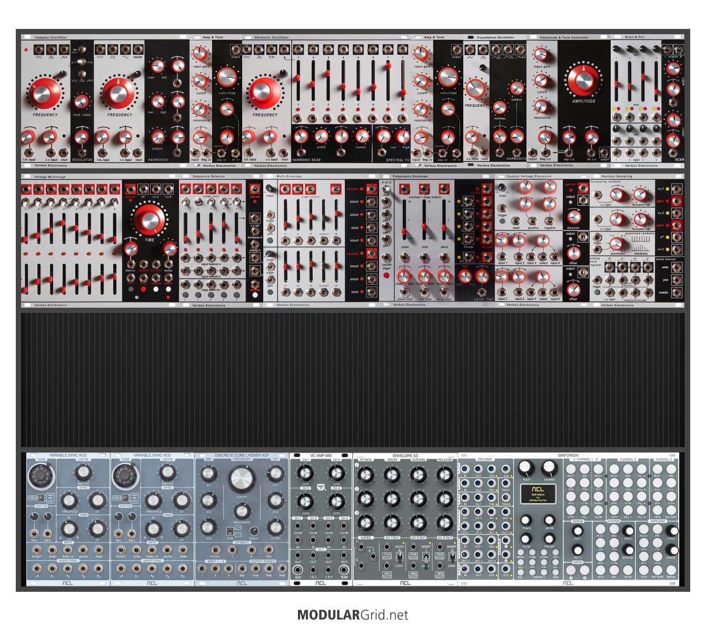
Task: Click the CUTOFF knob on Discrete Core Ladder VCF
Action: click(x=242, y=479)
